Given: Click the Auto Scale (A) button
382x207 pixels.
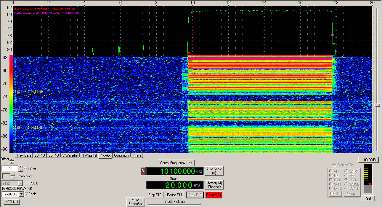Looking at the screenshot, I should click(x=214, y=171).
